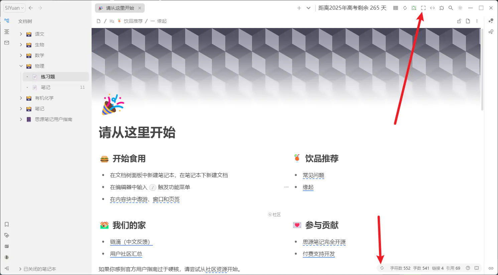Click the width toggle arrows icon
Viewport: 498px width, 275px height.
point(432,8)
